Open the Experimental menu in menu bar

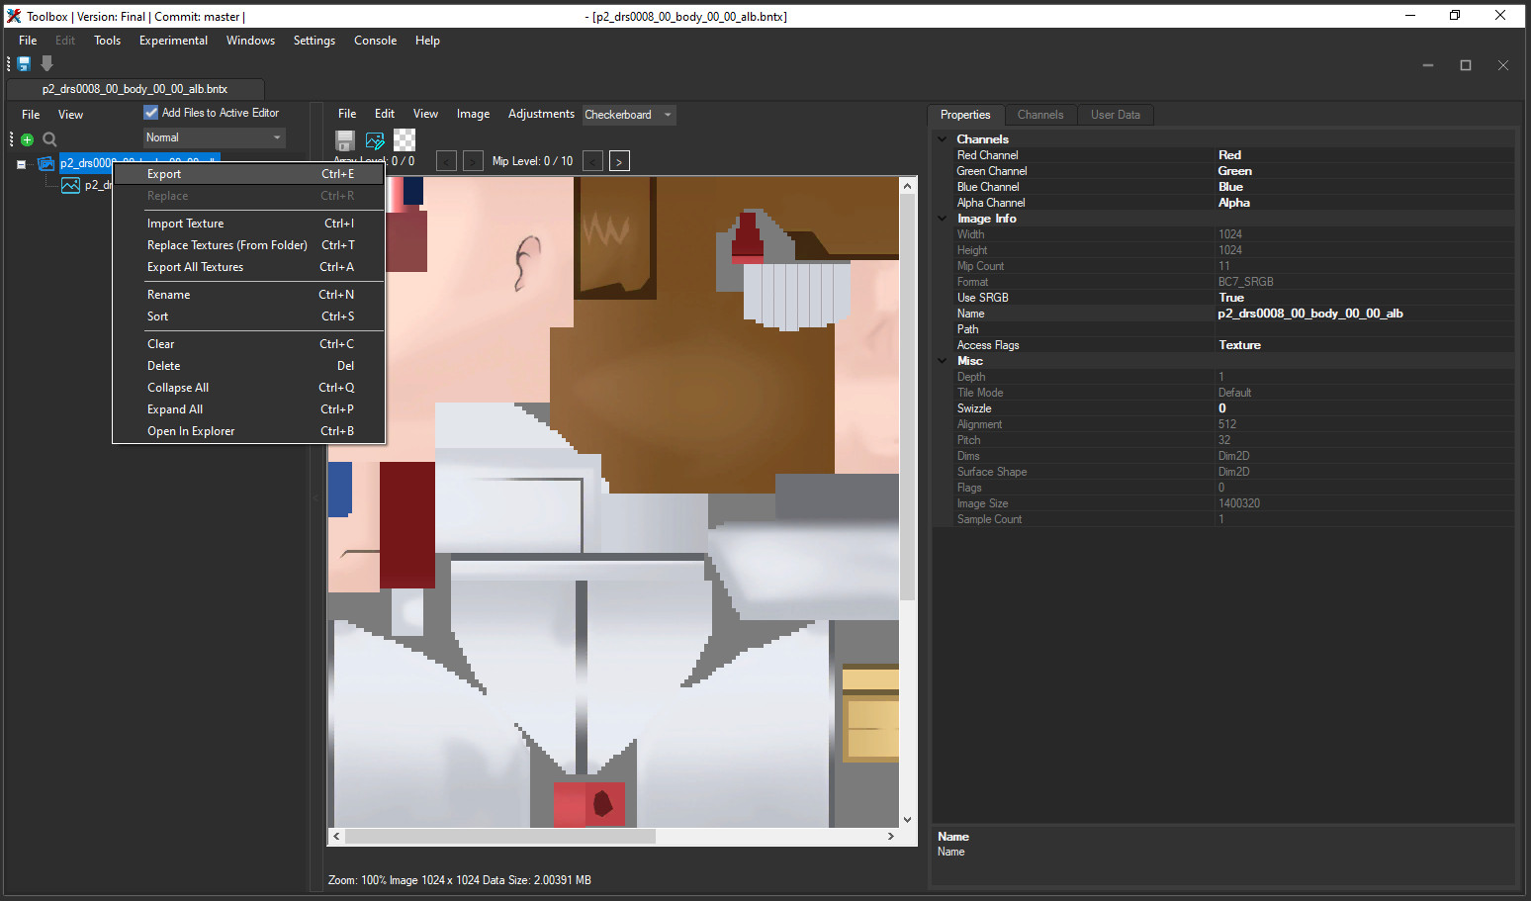pos(173,41)
